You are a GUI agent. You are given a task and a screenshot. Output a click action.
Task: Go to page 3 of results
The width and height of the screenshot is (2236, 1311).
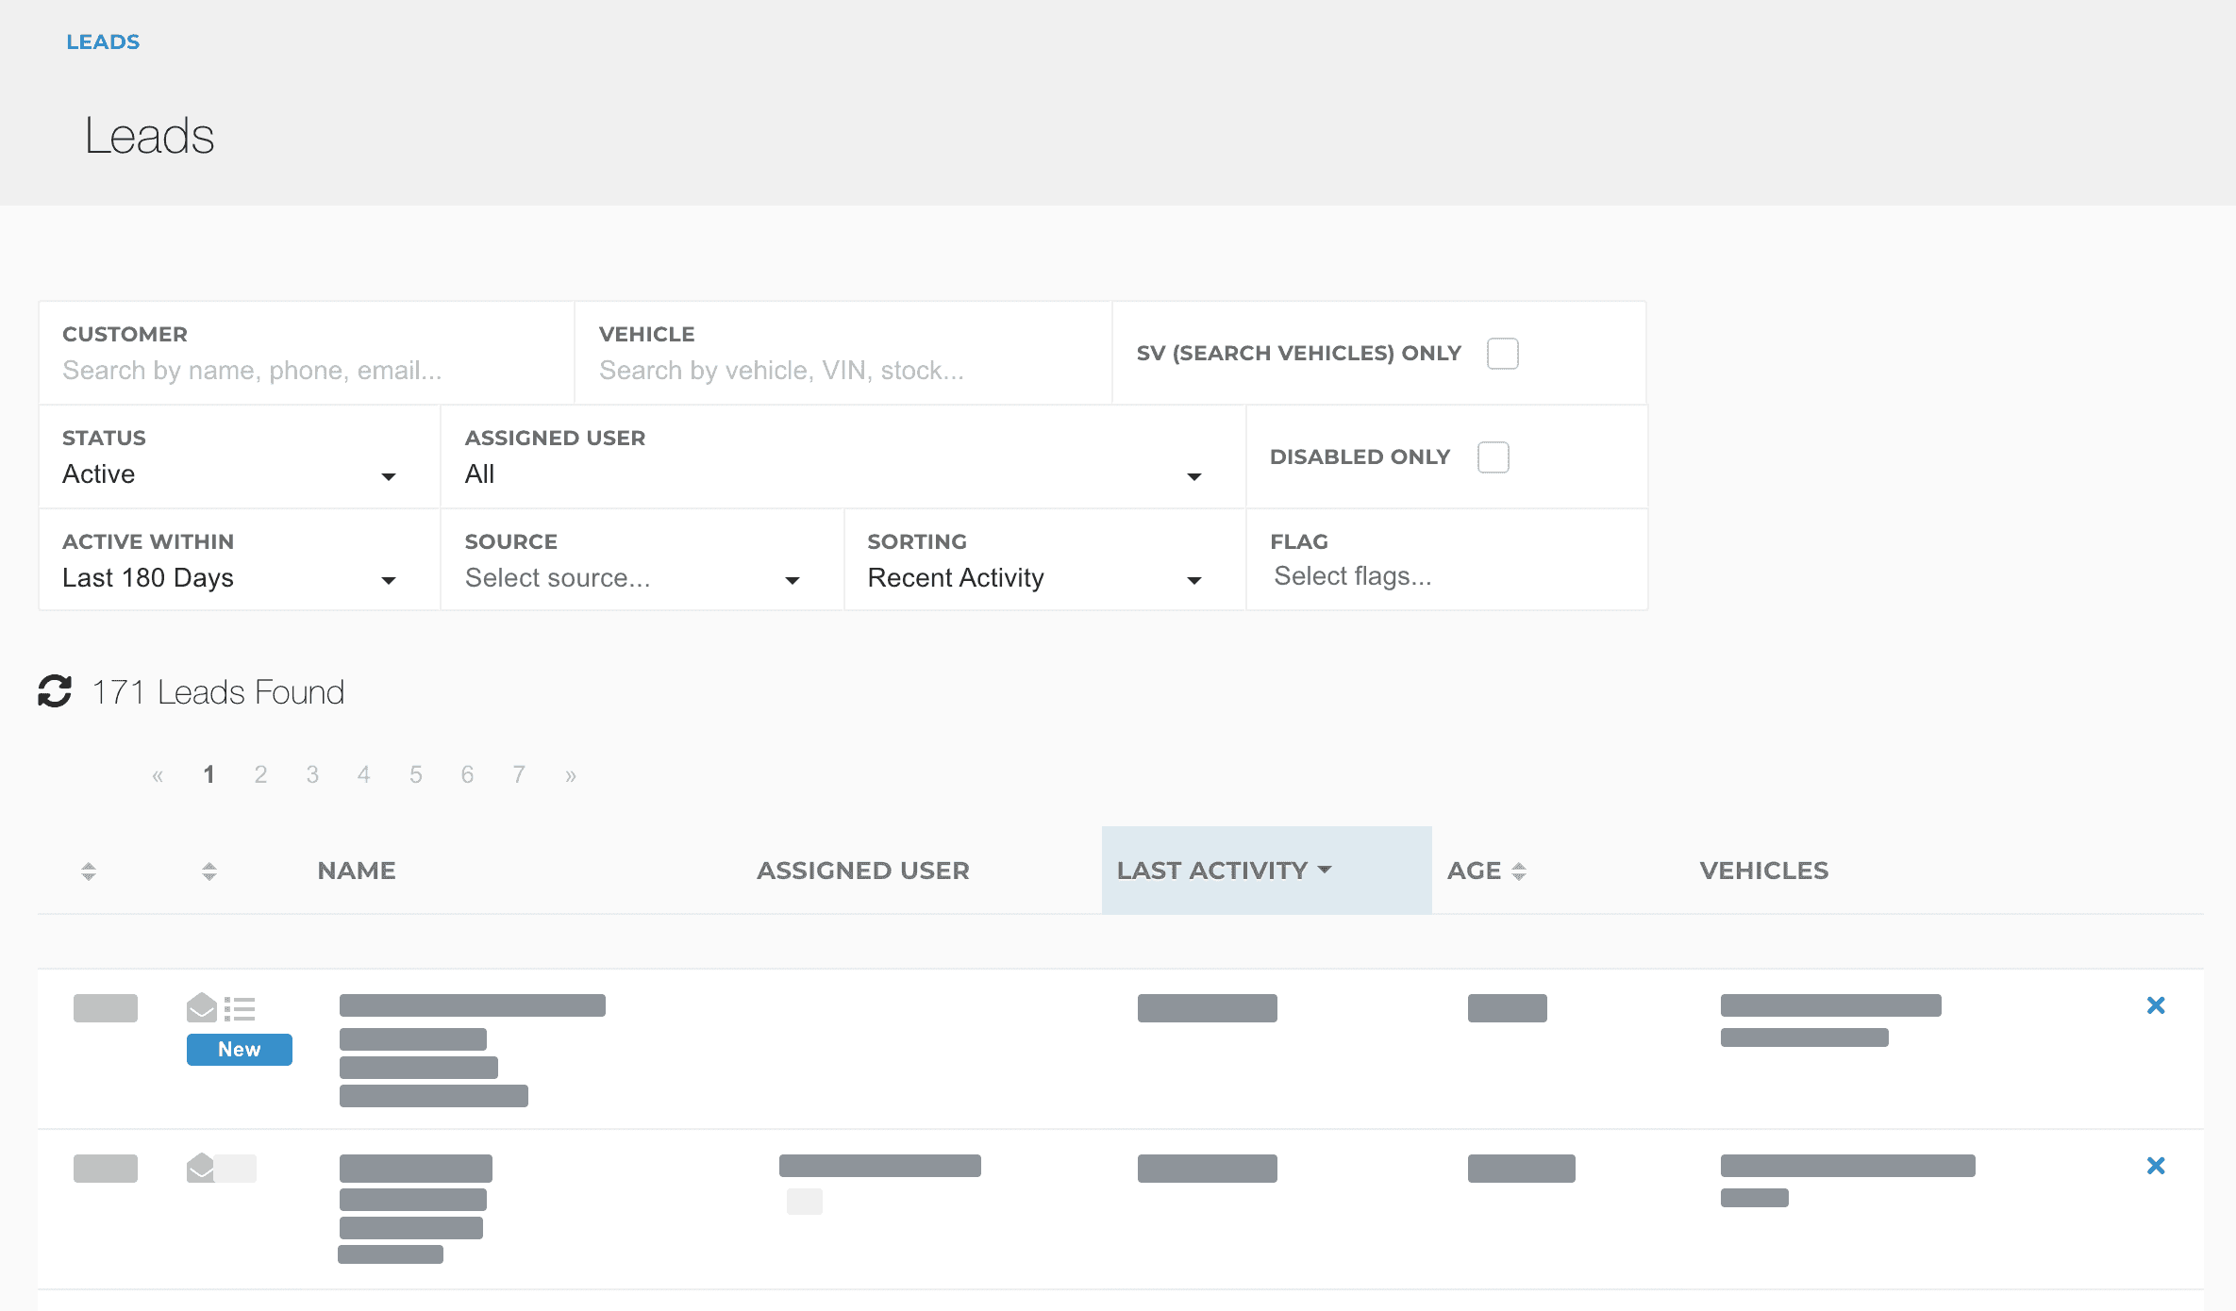[x=312, y=775]
